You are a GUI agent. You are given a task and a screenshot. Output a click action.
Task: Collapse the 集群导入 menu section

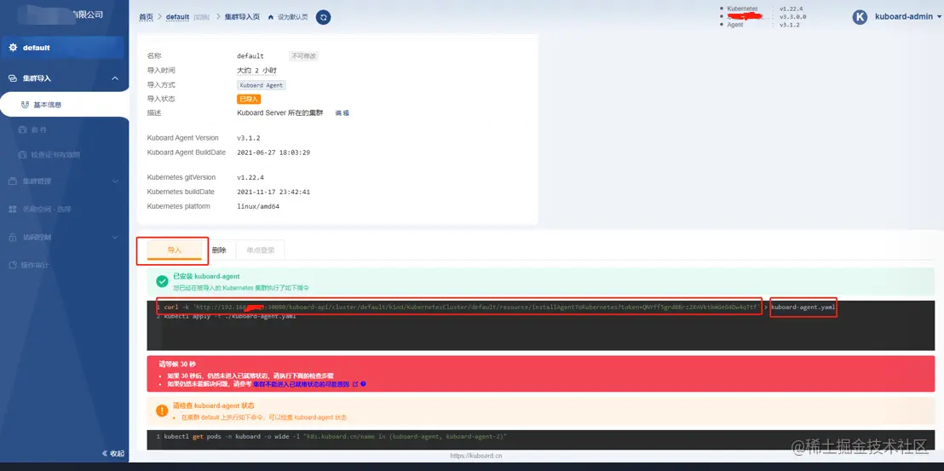coord(115,78)
